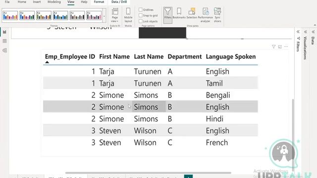
Task: Switch to Table view in the left sidebar
Action: tap(4, 41)
